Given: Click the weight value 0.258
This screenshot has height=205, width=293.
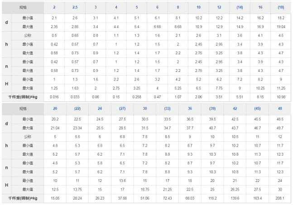Looking at the screenshot, I should 137,97.
